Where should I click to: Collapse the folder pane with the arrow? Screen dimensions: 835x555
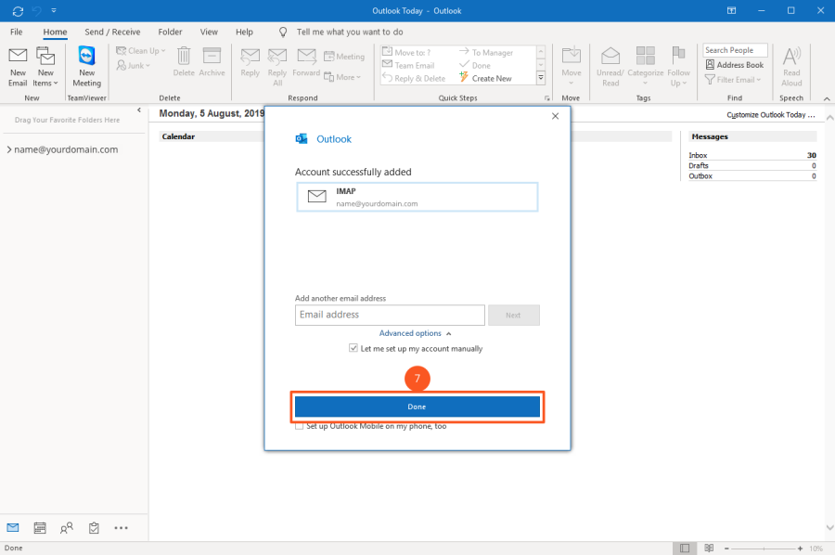pos(139,110)
